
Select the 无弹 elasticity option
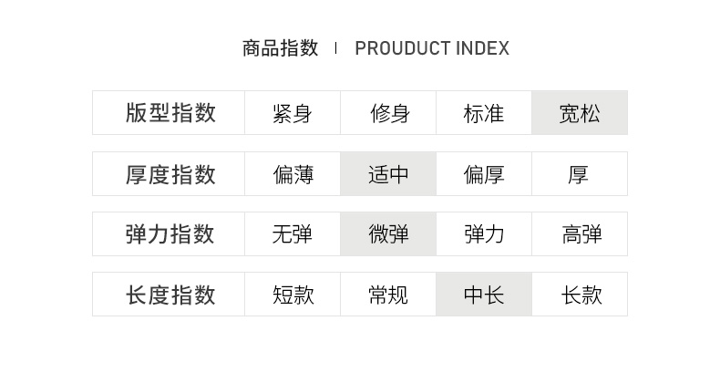point(292,234)
